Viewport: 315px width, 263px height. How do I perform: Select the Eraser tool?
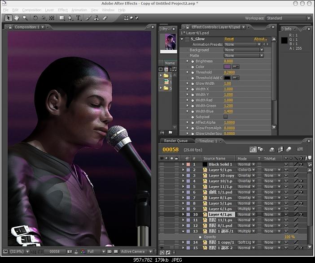105,18
